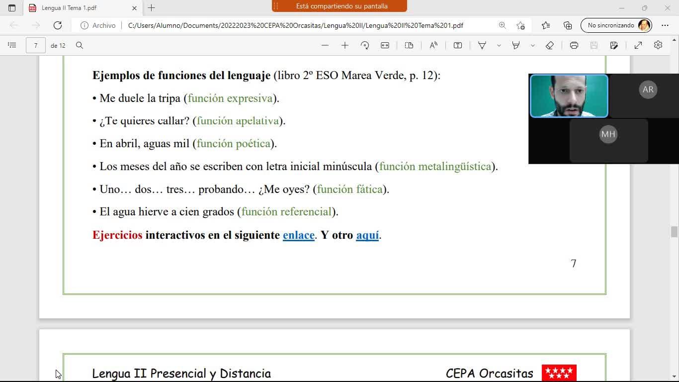The height and width of the screenshot is (382, 679).
Task: Click the Comunidad de Madrid red flag logo
Action: [559, 373]
